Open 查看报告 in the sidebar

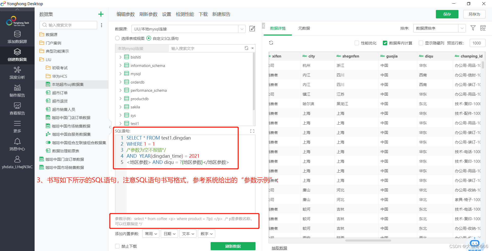coord(17,109)
